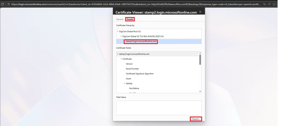Click the Read aloud icon in address bar

269,4
